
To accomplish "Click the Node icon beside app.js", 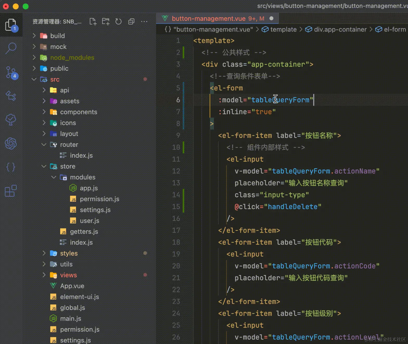I will [x=73, y=188].
